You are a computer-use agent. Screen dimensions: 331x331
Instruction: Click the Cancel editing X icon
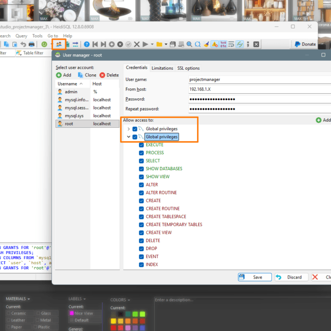[x=137, y=44]
